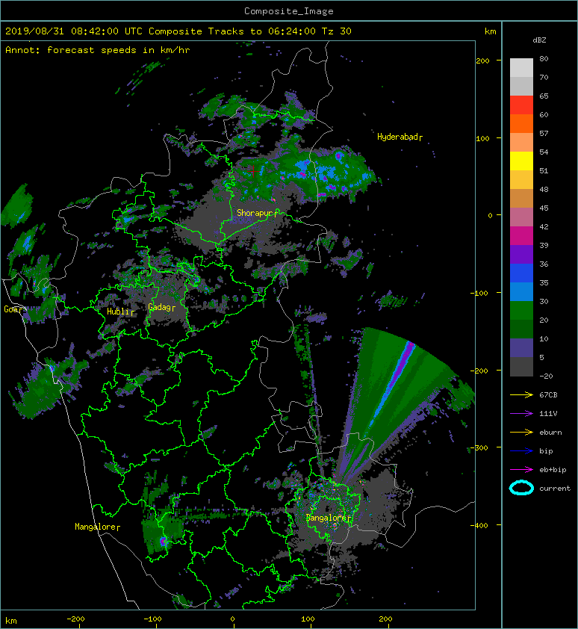The height and width of the screenshot is (629, 578).
Task: Click the -400 tick on vertical km axis
Action: click(479, 525)
